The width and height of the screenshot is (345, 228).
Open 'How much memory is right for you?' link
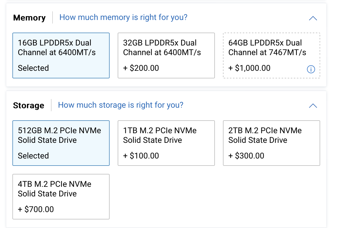pyautogui.click(x=123, y=17)
